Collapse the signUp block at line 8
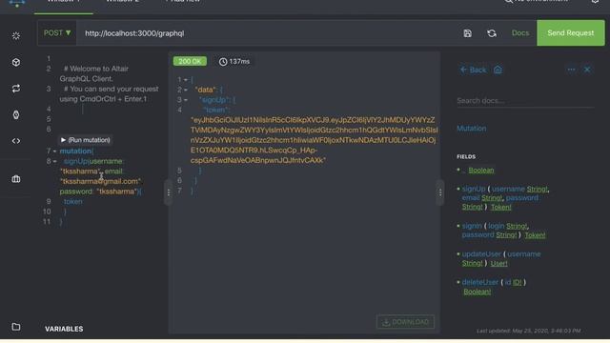Viewport: 610px width, 343px height. (x=55, y=161)
